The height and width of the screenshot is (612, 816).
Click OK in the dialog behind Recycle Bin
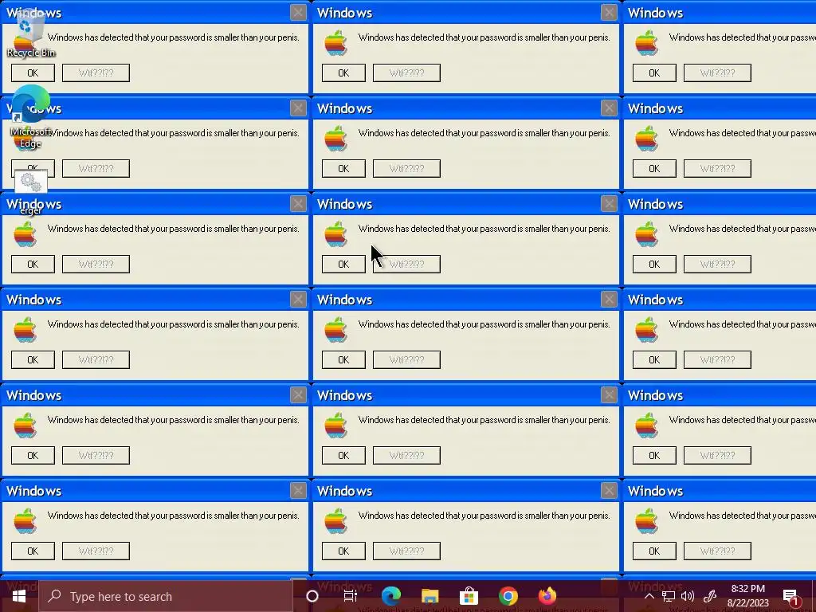tap(33, 73)
